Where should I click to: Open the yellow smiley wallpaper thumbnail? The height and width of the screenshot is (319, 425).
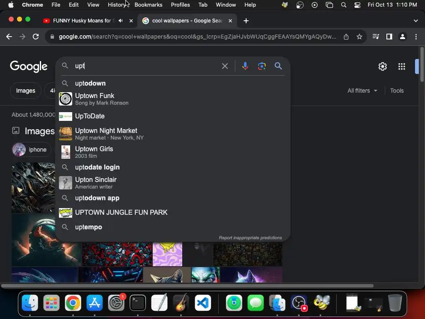pyautogui.click(x=168, y=254)
